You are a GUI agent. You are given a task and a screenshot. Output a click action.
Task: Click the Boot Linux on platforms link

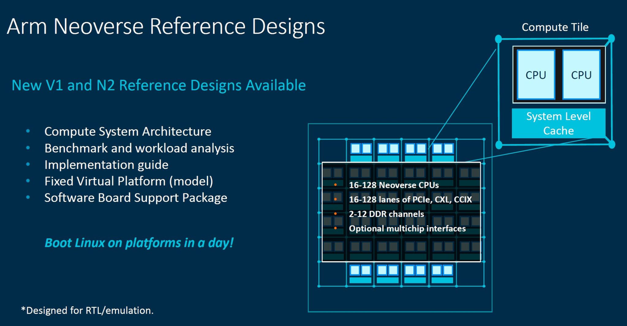[139, 243]
